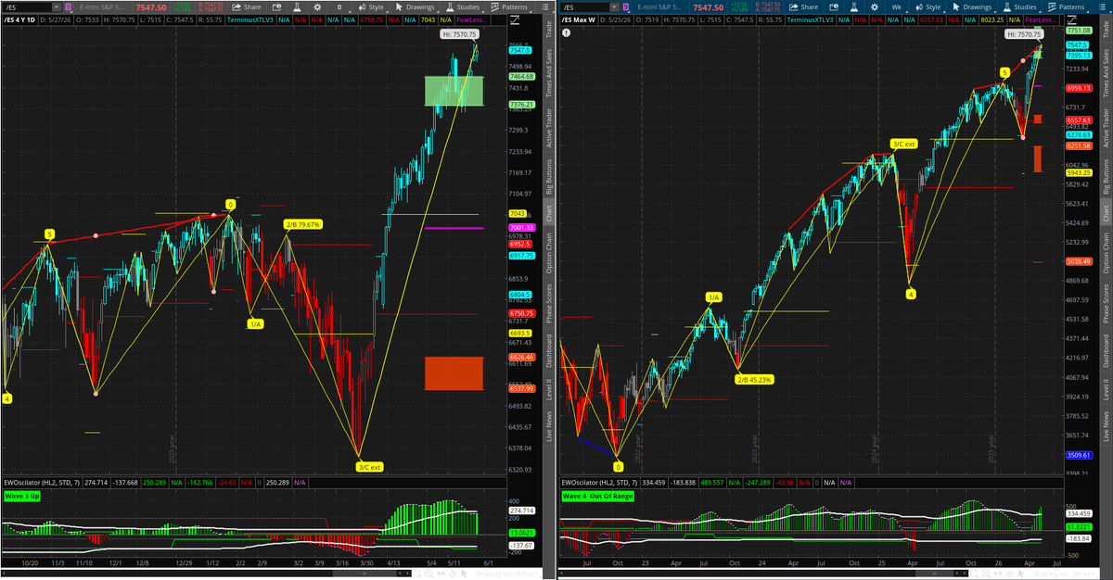This screenshot has width=1113, height=580.
Task: Open chart notes icon in right chart toolbar
Action: 833,7
